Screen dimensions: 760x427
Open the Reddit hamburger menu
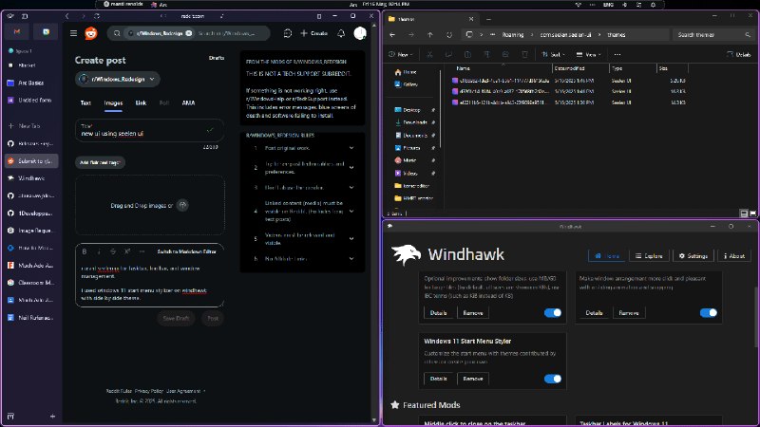coord(74,33)
